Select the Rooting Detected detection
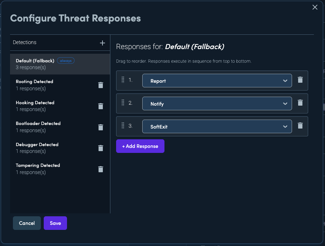This screenshot has width=325, height=246. [x=60, y=85]
